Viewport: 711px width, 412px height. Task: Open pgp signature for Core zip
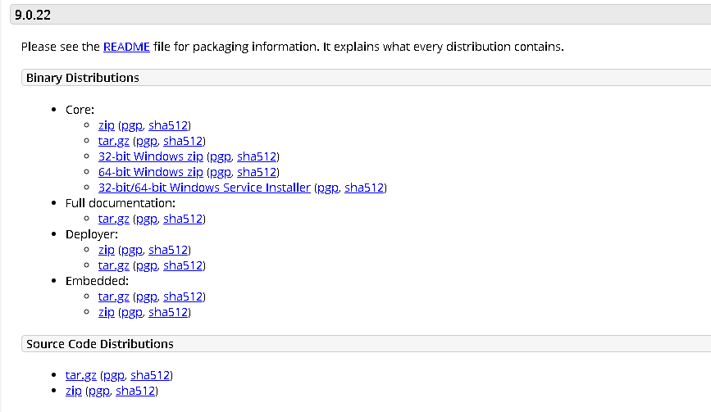(x=132, y=126)
